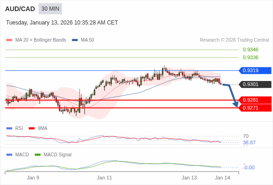
Task: Click the RSI 70 level label
Action: 246,136
